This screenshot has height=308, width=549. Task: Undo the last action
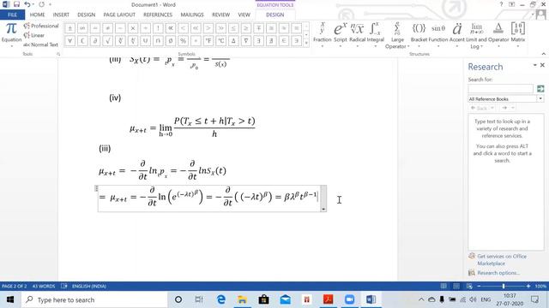pos(27,4)
